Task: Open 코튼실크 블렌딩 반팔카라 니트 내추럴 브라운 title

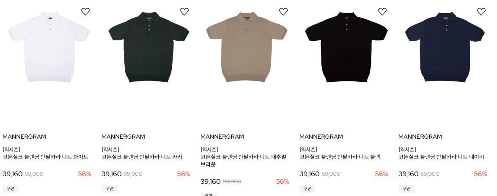Action: pos(244,161)
